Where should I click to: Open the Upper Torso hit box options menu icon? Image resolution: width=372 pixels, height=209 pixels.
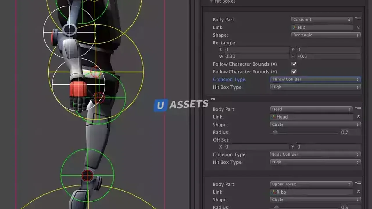[x=358, y=183]
